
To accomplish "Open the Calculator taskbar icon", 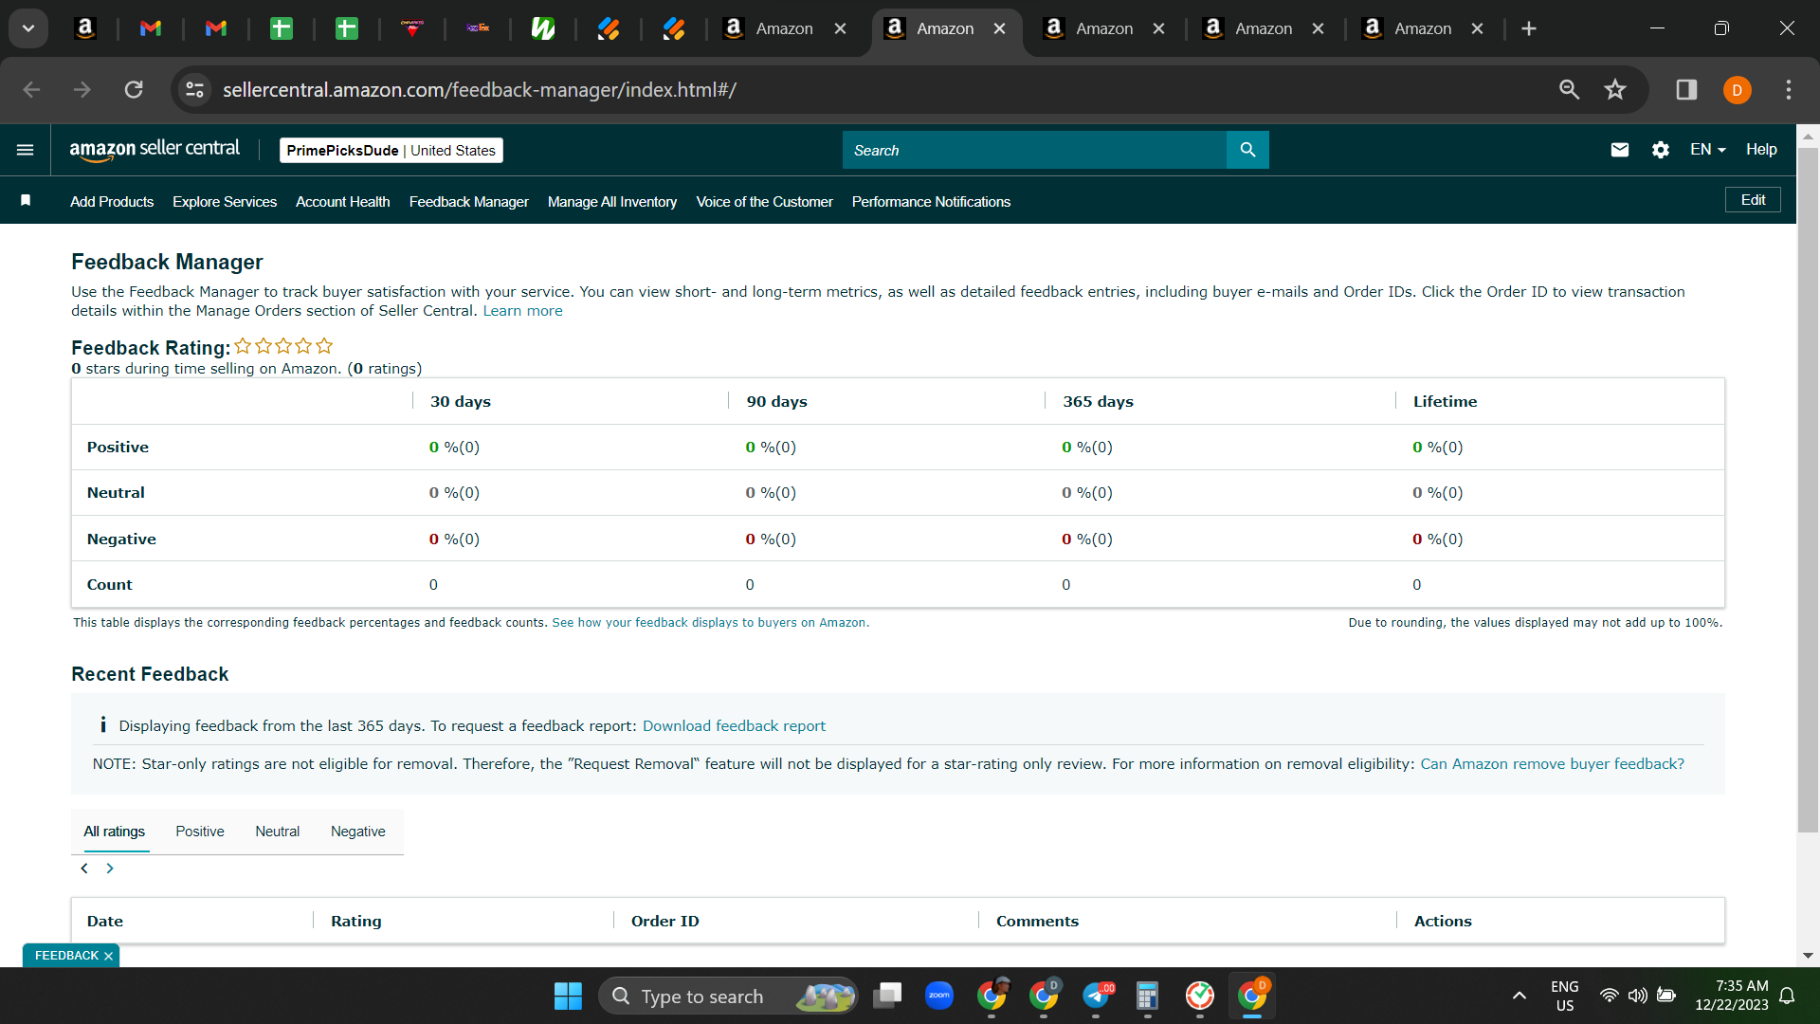I will pyautogui.click(x=1147, y=996).
